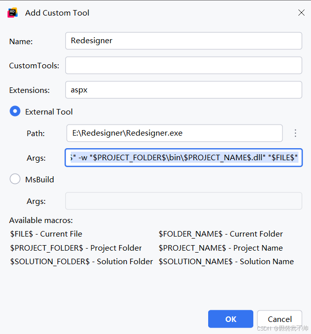Click the Path field with Redesigner.exe
Viewport: 311px width, 334px height.
175,133
